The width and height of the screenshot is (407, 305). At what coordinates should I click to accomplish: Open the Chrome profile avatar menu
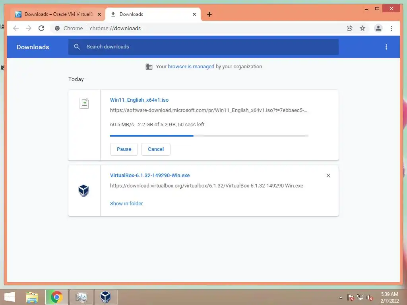point(378,28)
